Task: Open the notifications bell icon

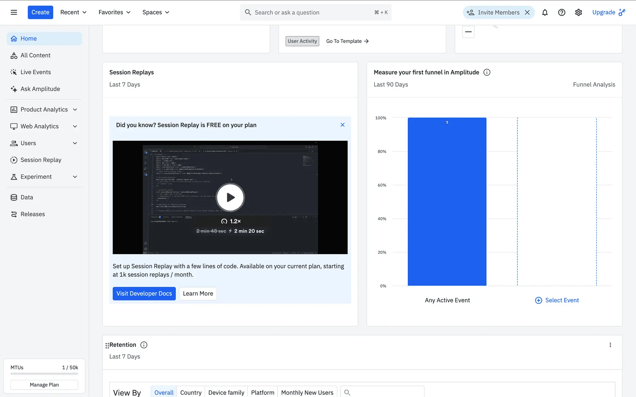Action: (545, 13)
